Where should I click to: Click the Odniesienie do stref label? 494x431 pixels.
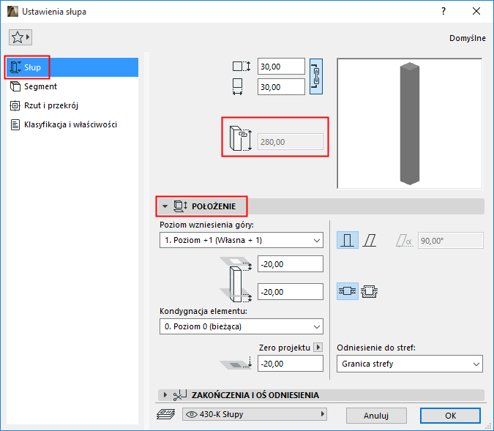376,348
